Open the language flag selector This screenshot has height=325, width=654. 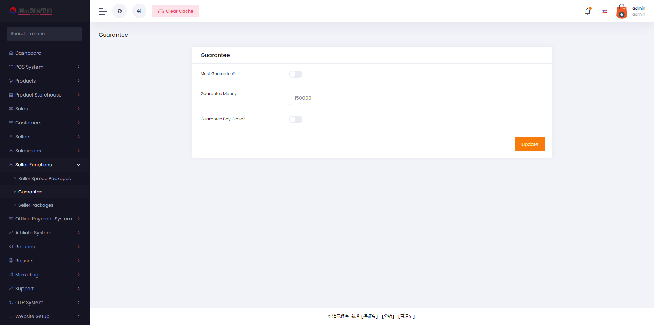(605, 11)
